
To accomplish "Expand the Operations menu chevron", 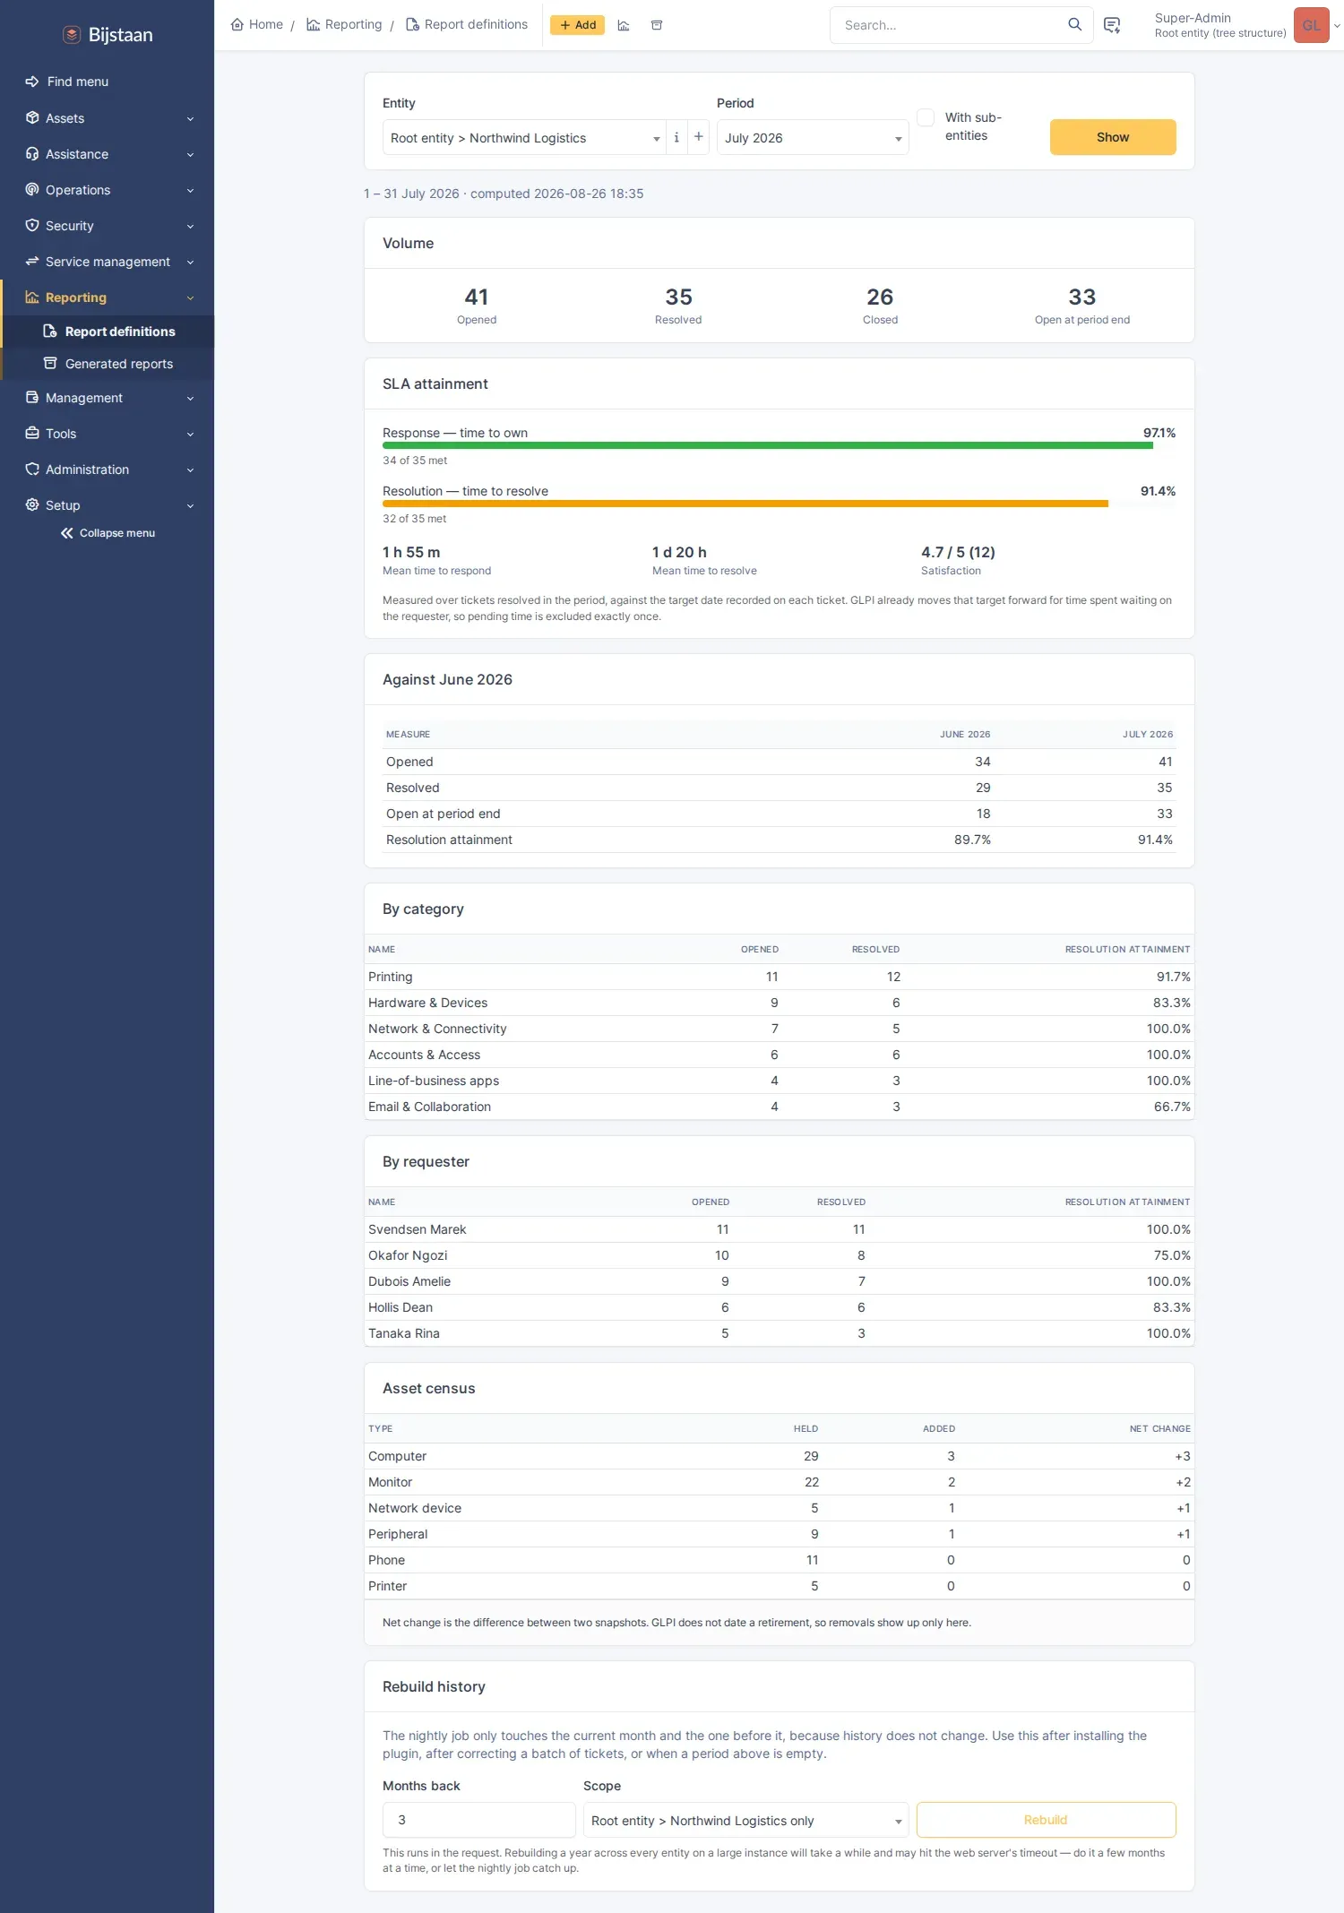I will point(190,190).
